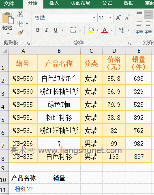Viewport: 154px width, 195px height.
Task: Click cell WS-561
Action: tap(23, 130)
